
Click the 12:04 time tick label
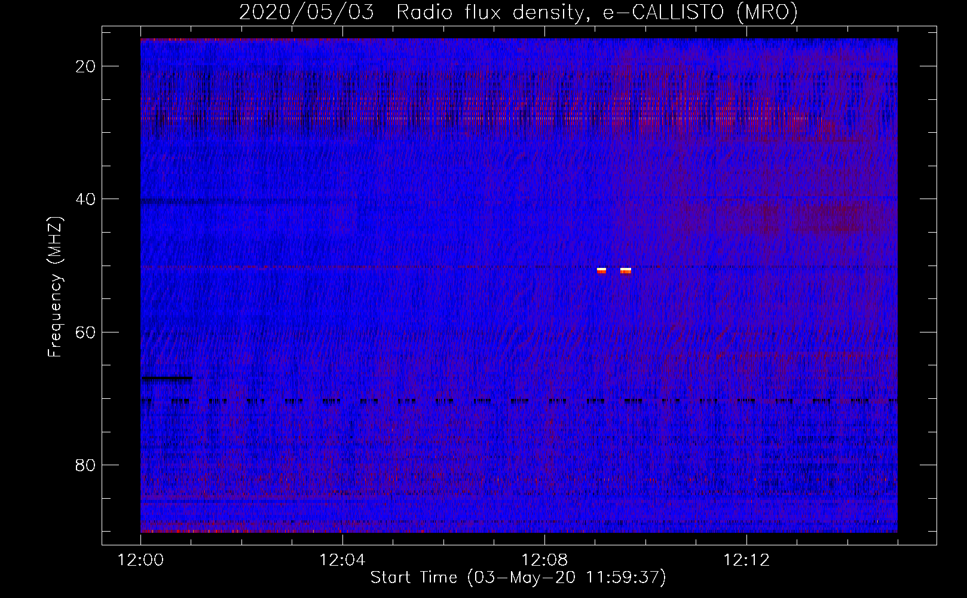[342, 560]
